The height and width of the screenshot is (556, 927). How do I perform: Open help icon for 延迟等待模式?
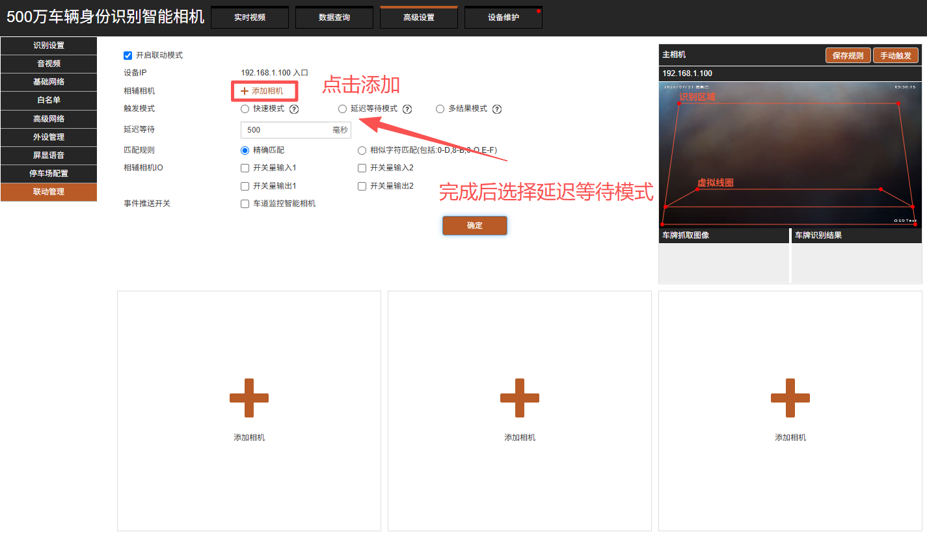point(407,109)
